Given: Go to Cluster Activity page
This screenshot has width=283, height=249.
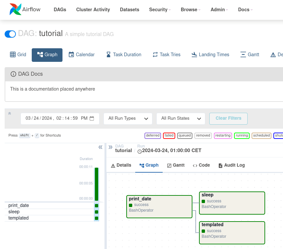Looking at the screenshot, I should tap(93, 10).
